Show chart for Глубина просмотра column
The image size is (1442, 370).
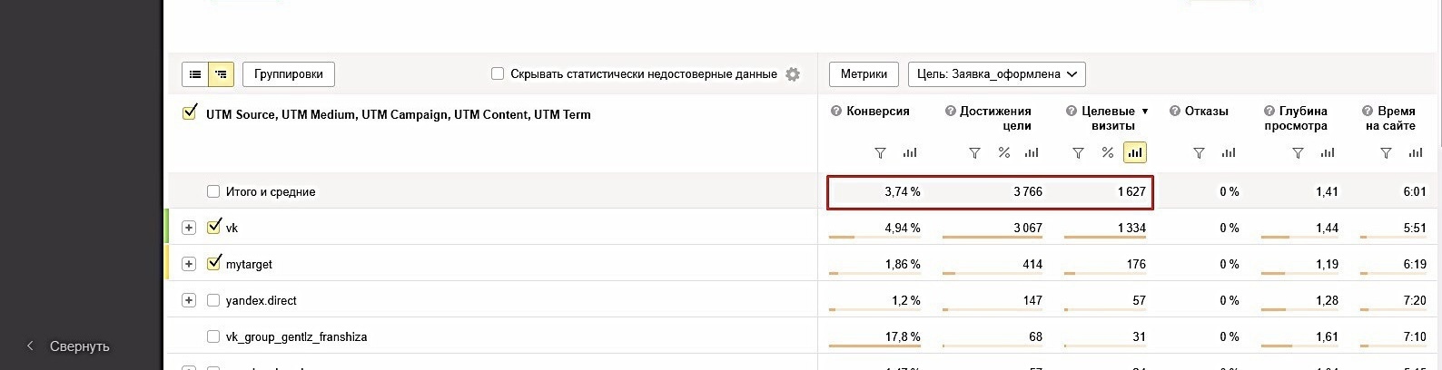point(1328,153)
